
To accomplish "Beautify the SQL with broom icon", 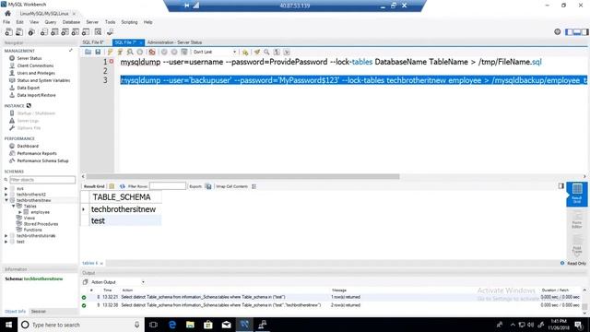I will click(256, 52).
